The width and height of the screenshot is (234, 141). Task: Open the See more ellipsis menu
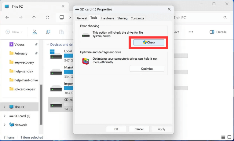tap(191, 32)
